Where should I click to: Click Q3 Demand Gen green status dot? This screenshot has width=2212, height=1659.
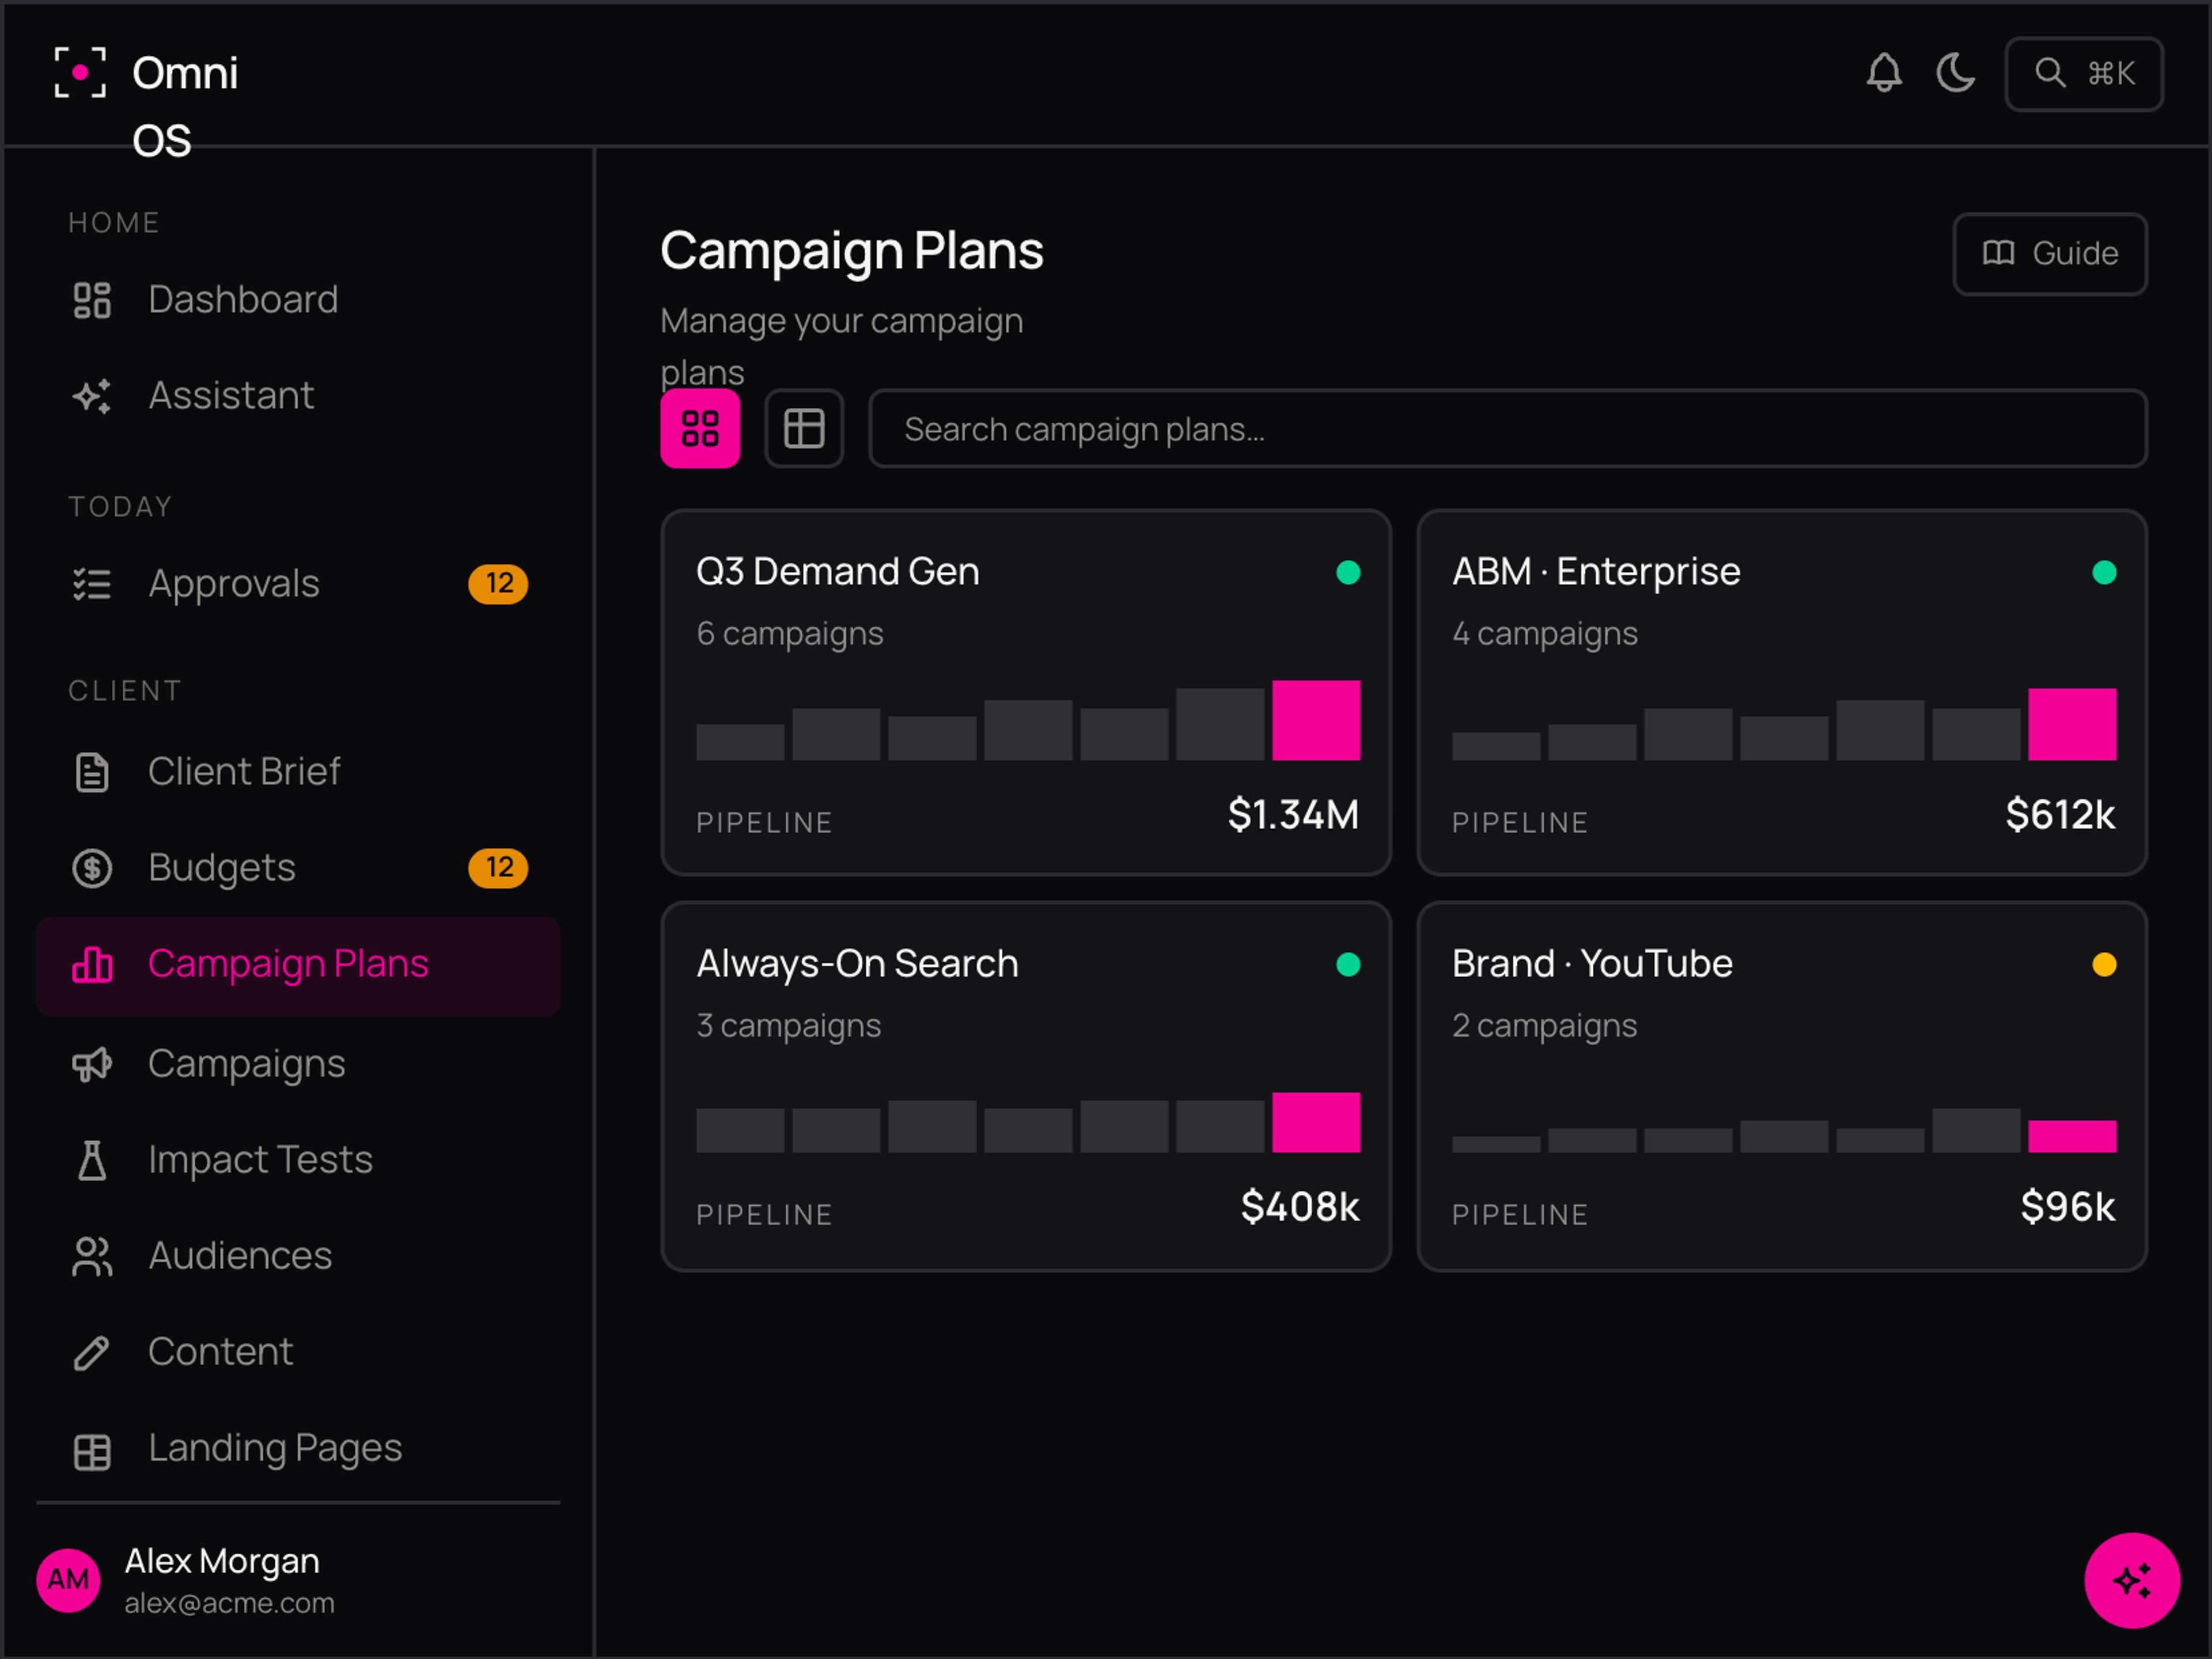1348,572
